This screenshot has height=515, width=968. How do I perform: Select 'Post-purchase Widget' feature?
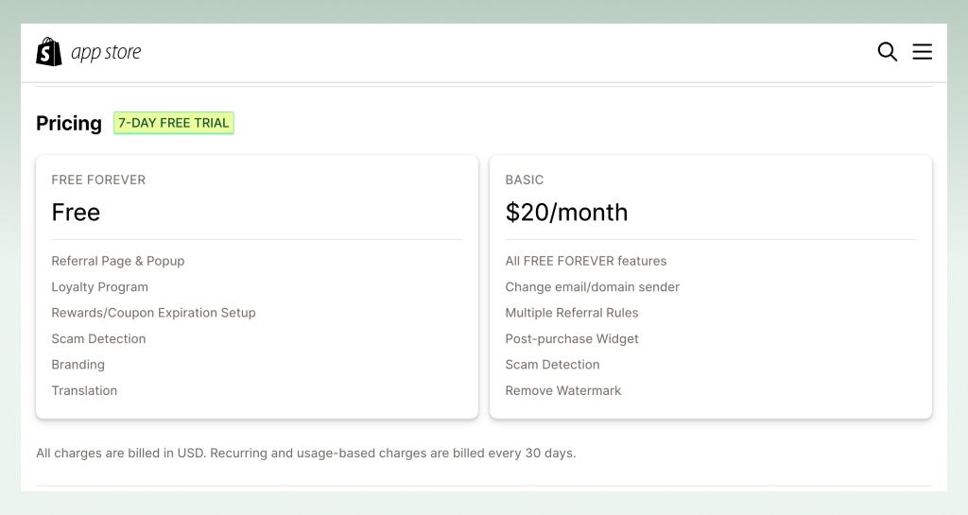(572, 338)
